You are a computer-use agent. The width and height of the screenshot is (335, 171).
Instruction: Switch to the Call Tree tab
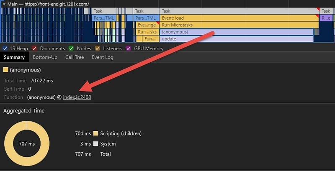(x=75, y=57)
